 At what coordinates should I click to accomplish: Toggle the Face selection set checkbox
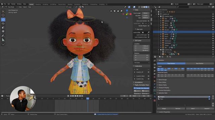pyautogui.click(x=209, y=99)
